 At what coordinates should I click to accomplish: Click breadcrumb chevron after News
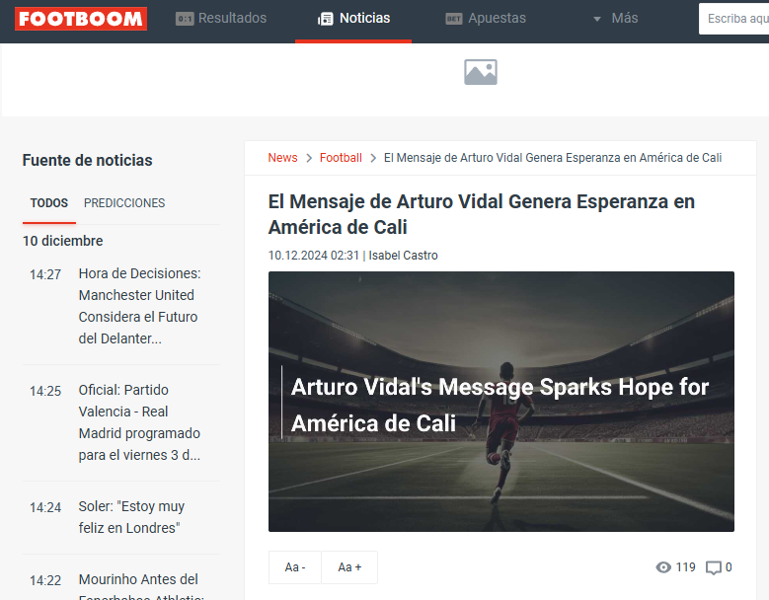[x=309, y=158]
